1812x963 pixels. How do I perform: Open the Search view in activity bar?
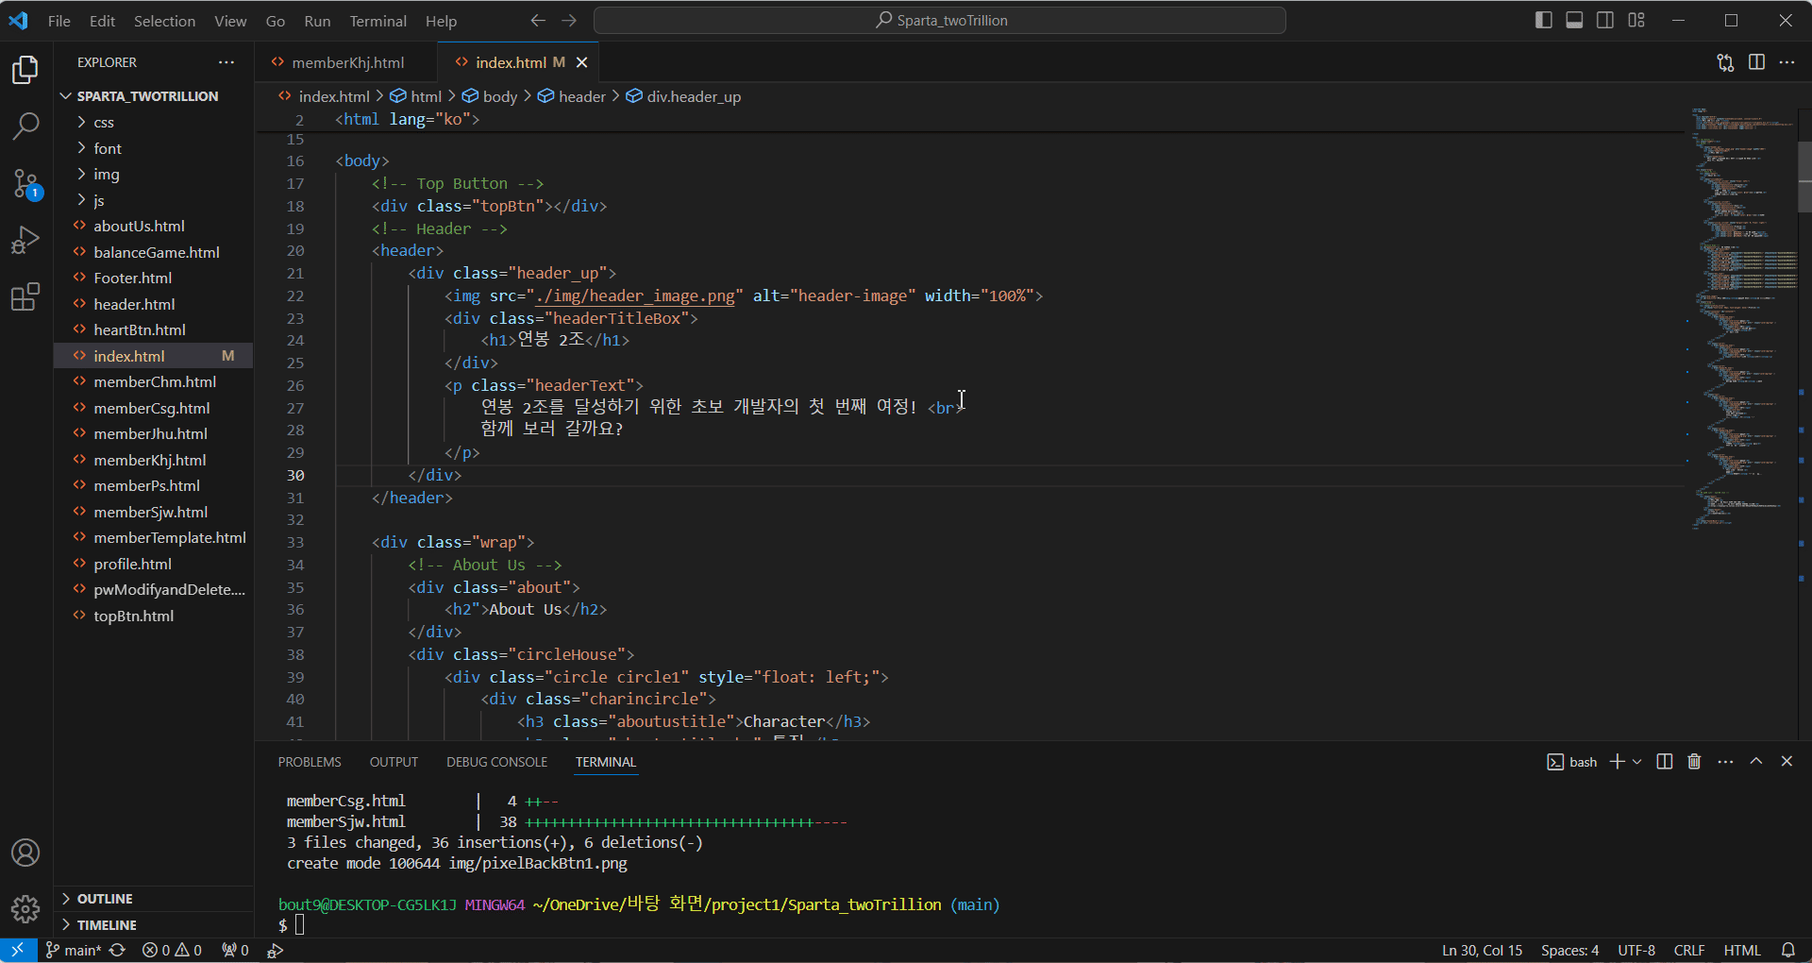[x=25, y=126]
